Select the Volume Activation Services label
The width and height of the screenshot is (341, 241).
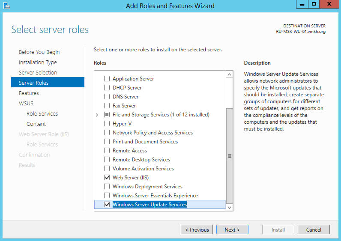coord(143,168)
